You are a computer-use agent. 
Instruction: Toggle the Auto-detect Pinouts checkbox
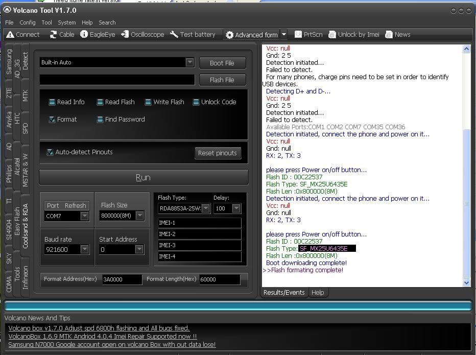click(x=50, y=152)
